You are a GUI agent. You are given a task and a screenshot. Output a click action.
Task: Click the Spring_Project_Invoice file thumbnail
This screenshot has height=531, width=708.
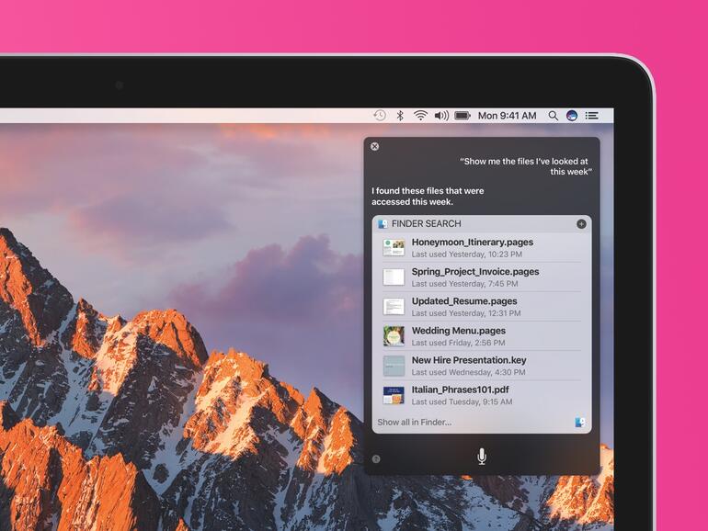coord(394,277)
